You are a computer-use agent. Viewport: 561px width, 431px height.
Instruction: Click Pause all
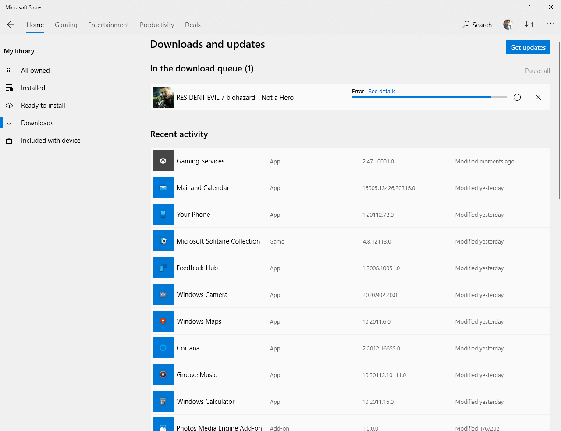(537, 71)
